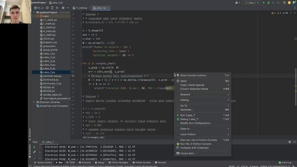Image resolution: width=297 pixels, height=167 pixels.
Task: Open the Go To submenu
Action: click(x=202, y=106)
